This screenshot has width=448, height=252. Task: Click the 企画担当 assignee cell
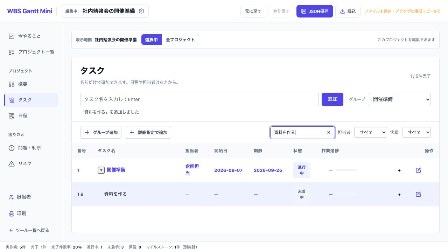coord(192,170)
